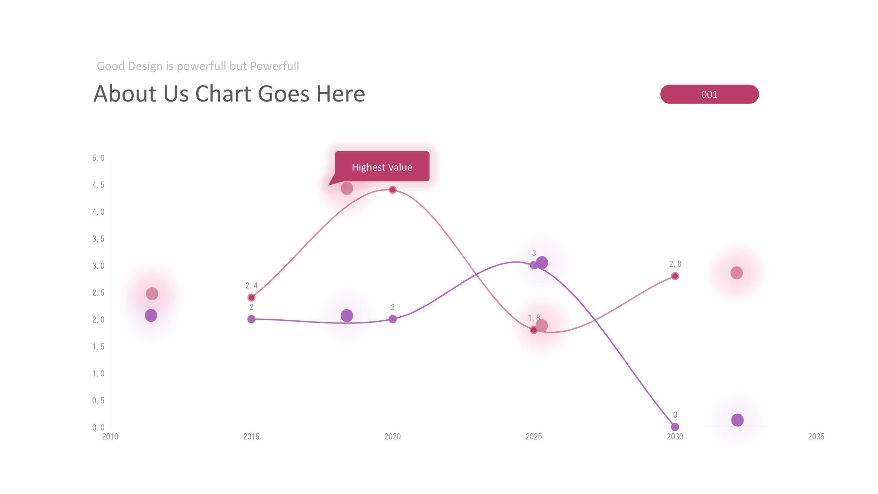Click the large glowing pink circle beside Highest Value callout
Viewport: 878px width, 494px height.
point(347,188)
